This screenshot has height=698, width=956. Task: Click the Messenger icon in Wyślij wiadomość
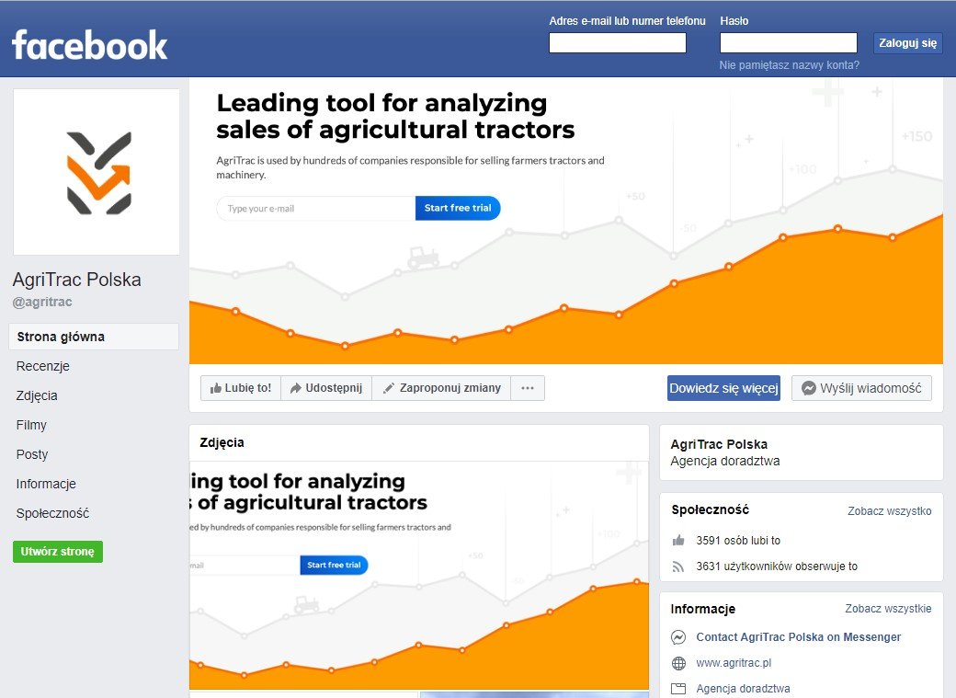(x=808, y=388)
